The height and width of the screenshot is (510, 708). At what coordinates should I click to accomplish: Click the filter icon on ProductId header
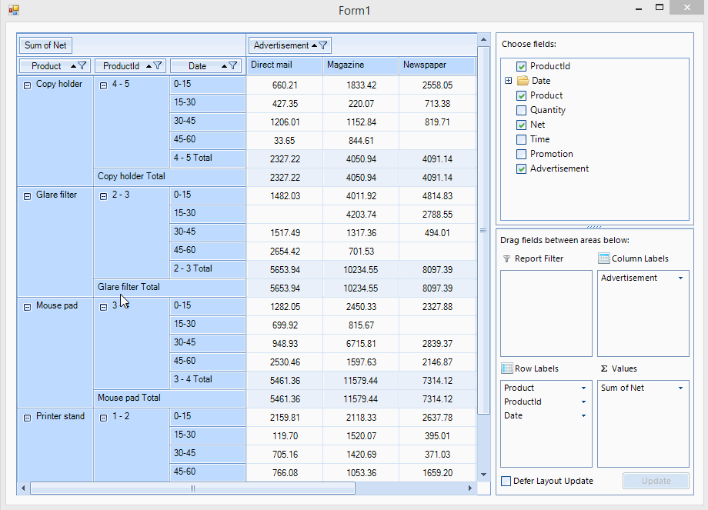pyautogui.click(x=157, y=66)
